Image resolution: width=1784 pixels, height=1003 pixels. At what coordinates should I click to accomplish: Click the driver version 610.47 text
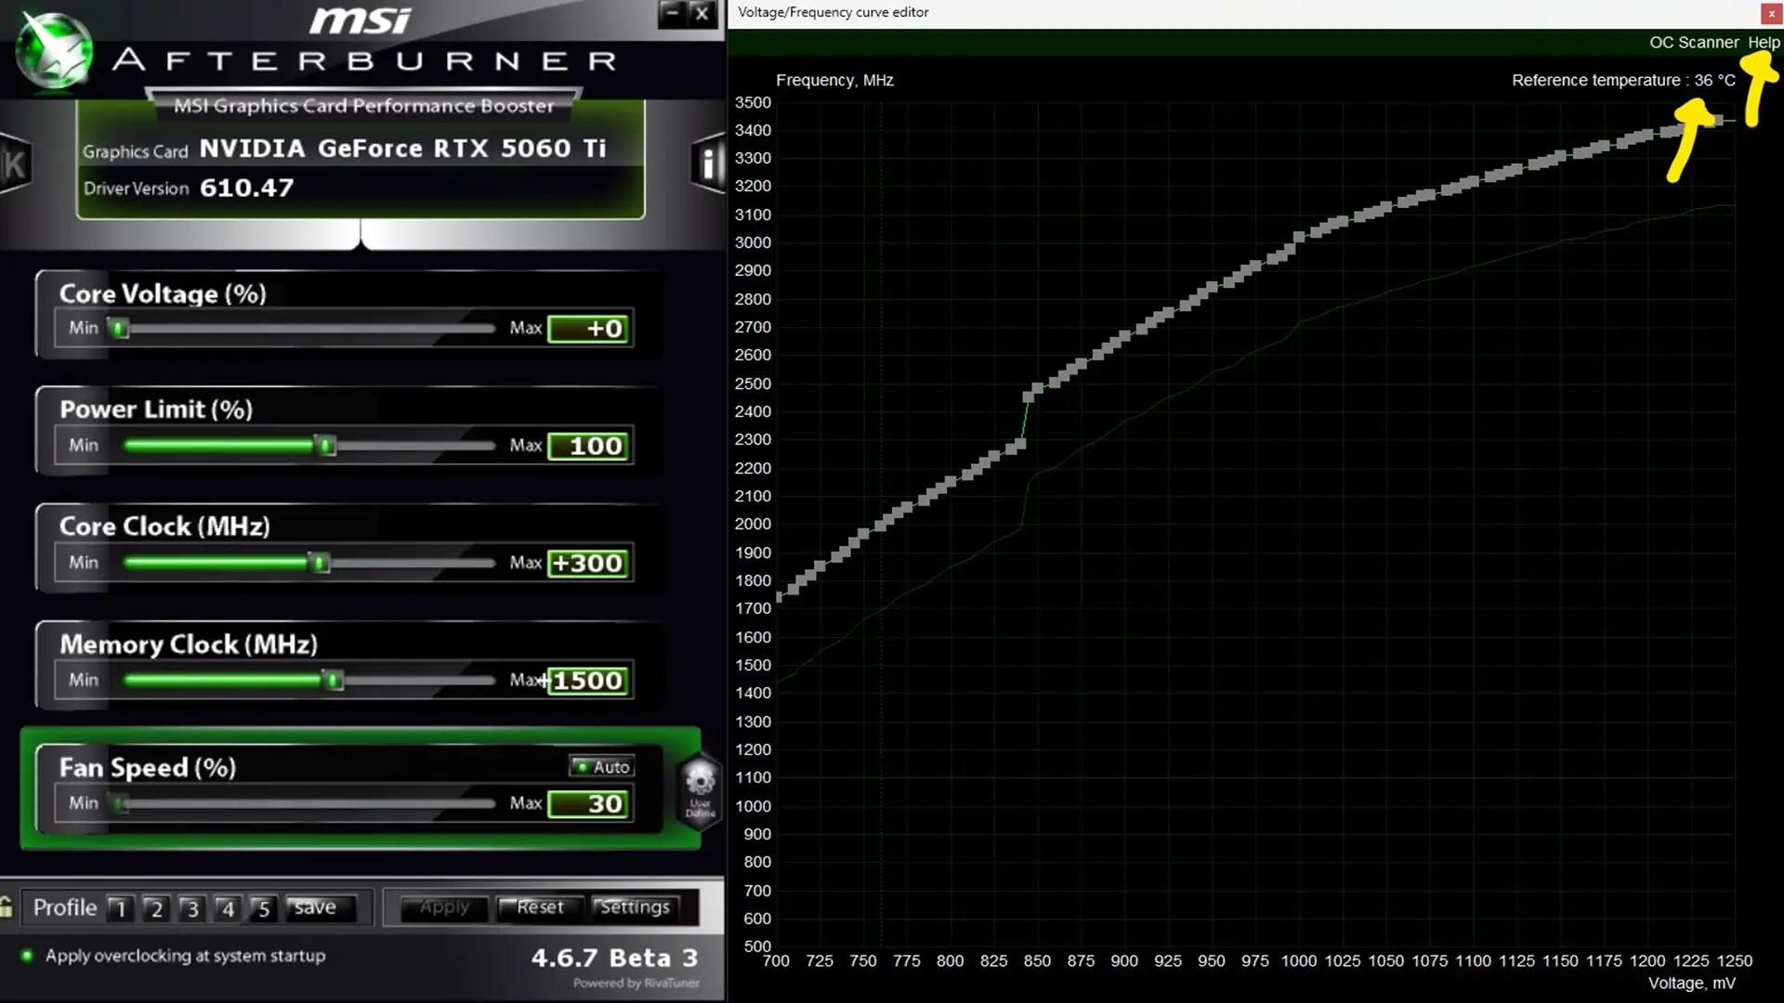coord(246,188)
